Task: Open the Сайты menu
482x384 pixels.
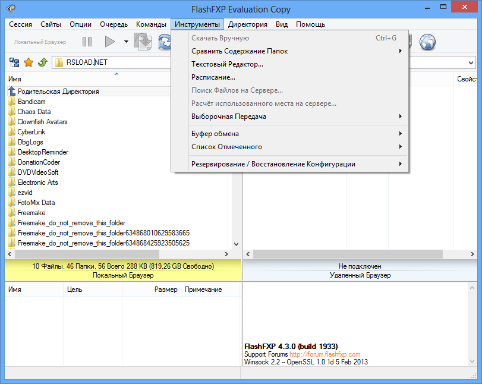Action: tap(51, 24)
